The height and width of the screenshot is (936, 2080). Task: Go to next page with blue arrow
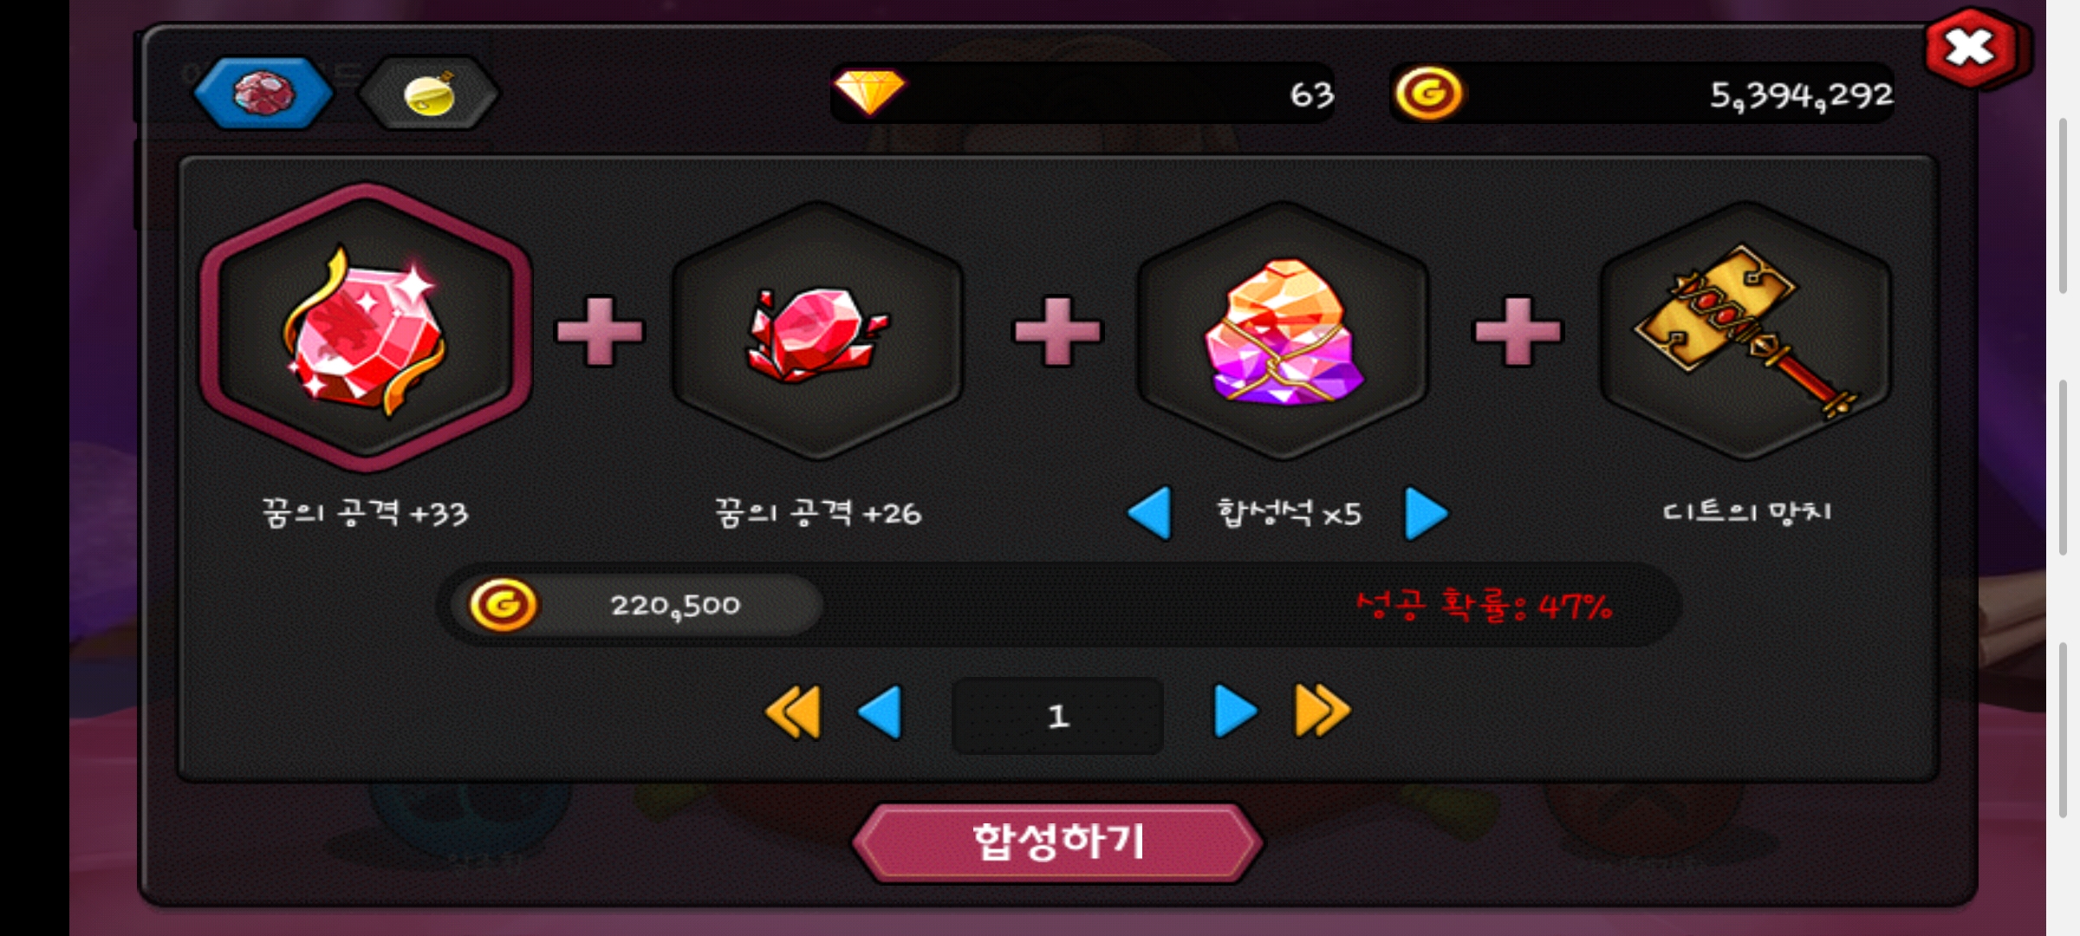pos(1235,712)
